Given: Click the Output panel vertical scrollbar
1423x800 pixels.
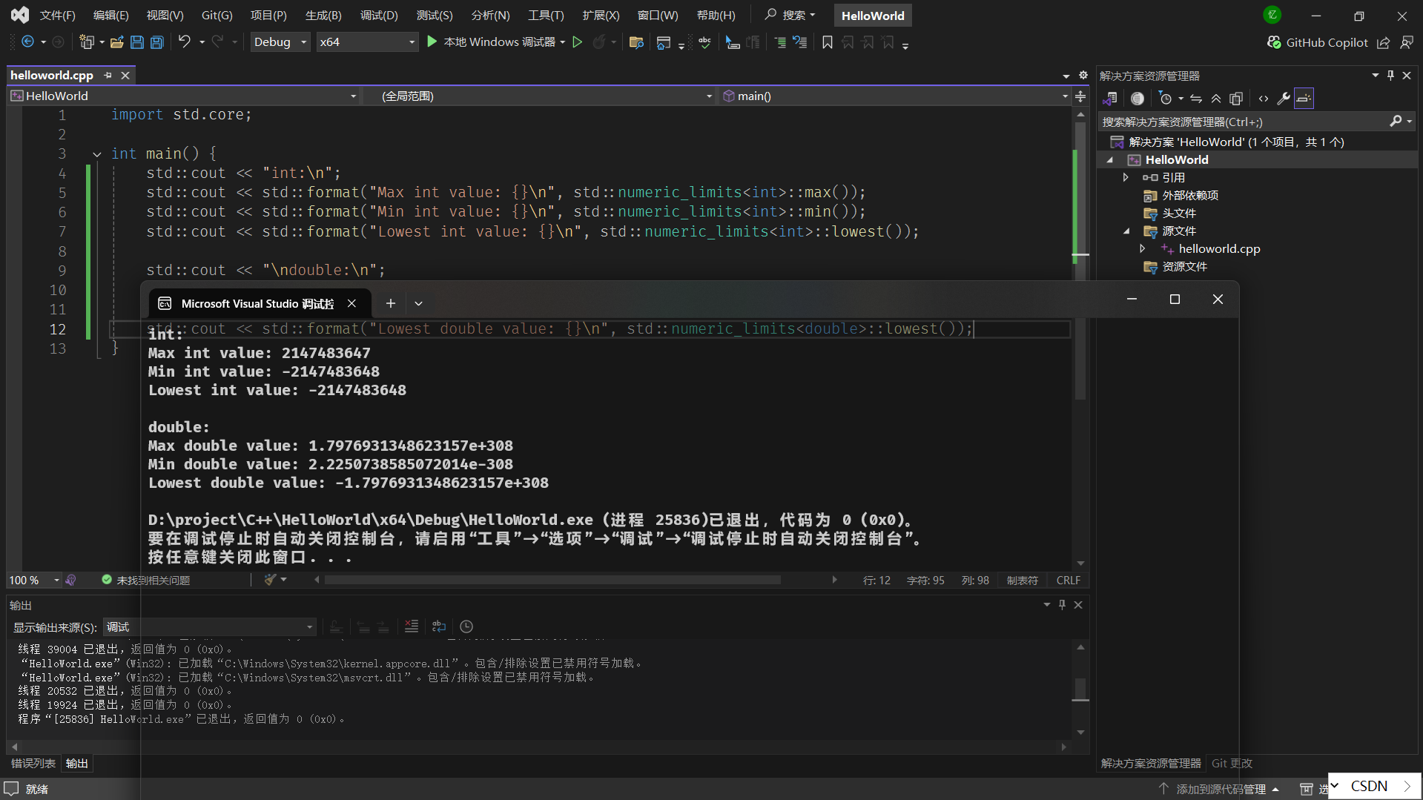Looking at the screenshot, I should 1081,690.
